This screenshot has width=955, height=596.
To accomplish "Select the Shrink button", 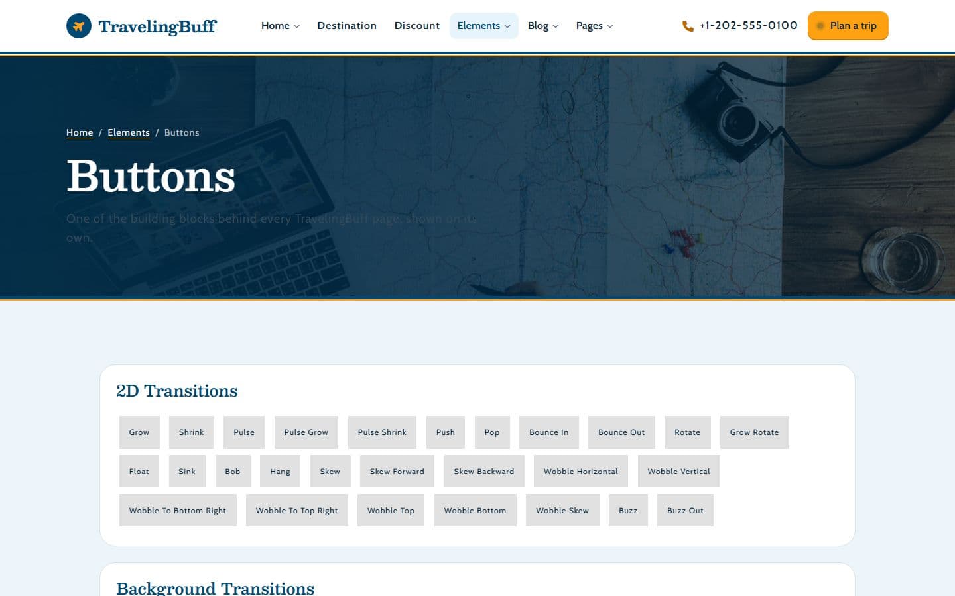I will point(192,432).
